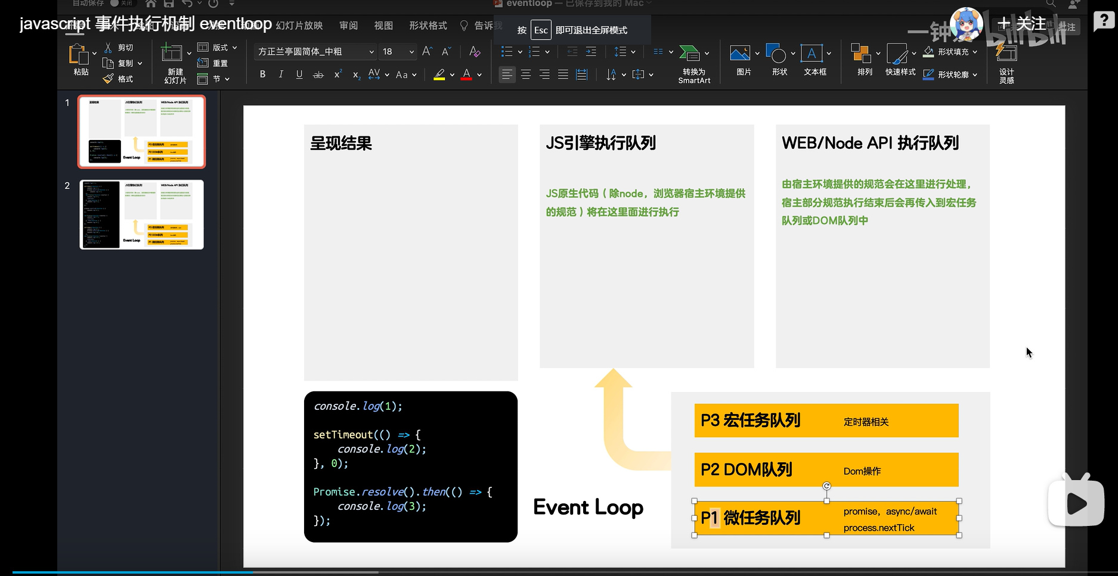Click the uploader's avatar next to 关注
Image resolution: width=1118 pixels, height=576 pixels.
pyautogui.click(x=966, y=25)
